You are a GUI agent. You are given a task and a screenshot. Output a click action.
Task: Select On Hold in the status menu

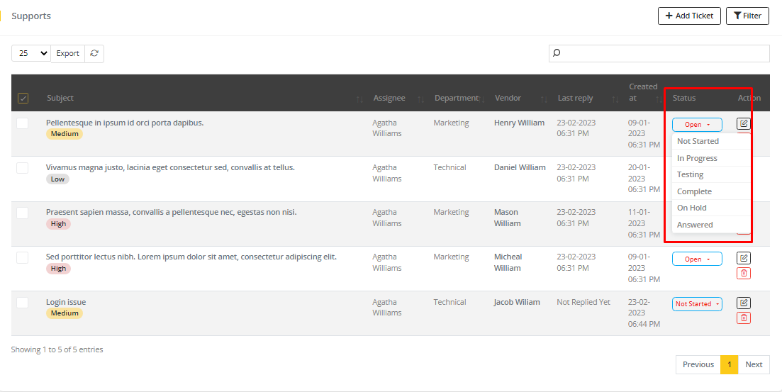pos(692,208)
